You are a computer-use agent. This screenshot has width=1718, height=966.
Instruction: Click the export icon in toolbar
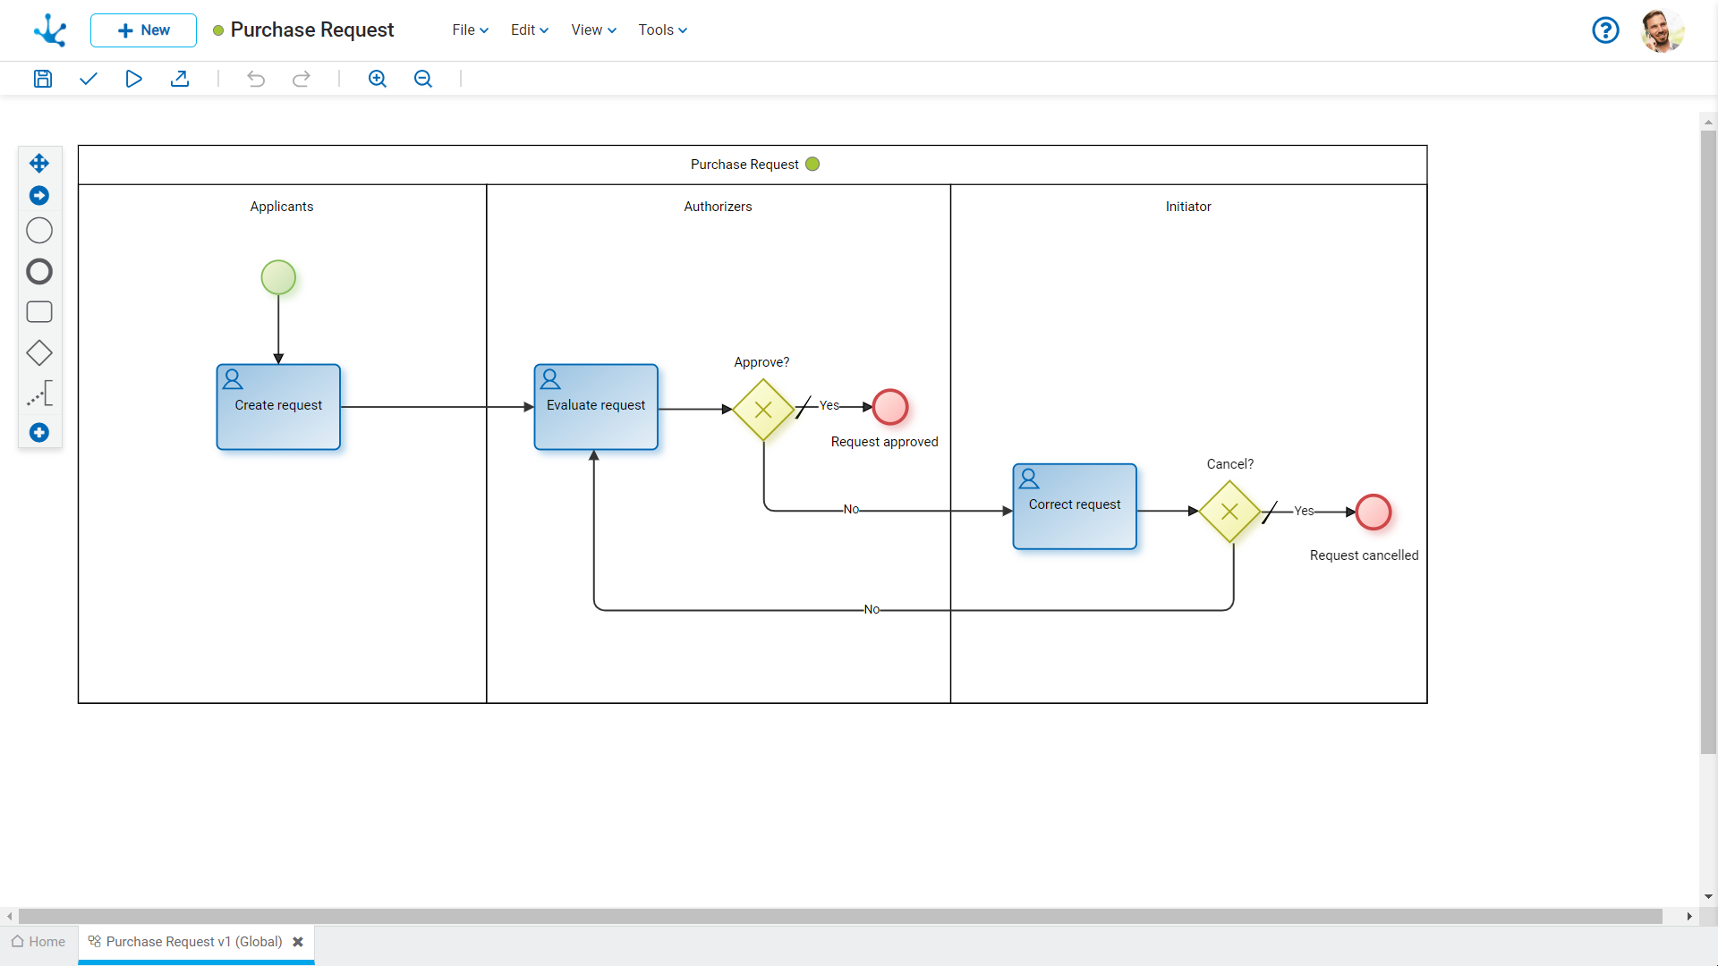pos(181,79)
